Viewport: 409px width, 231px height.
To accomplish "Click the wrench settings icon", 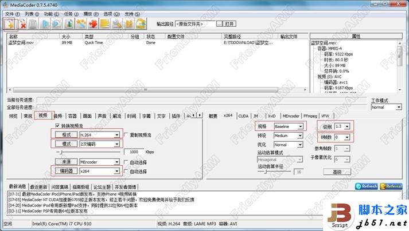I will 117,24.
